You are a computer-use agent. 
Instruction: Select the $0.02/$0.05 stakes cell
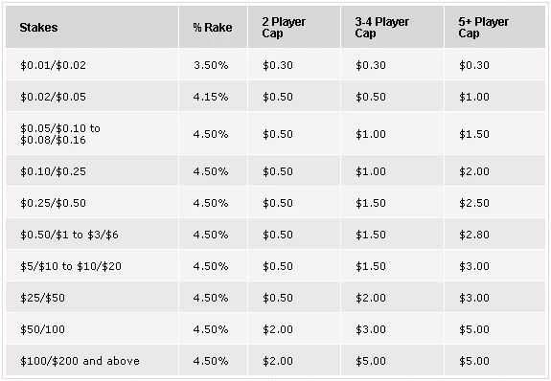point(92,97)
